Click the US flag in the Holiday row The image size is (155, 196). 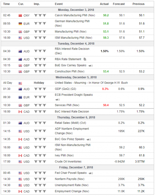click(20, 83)
